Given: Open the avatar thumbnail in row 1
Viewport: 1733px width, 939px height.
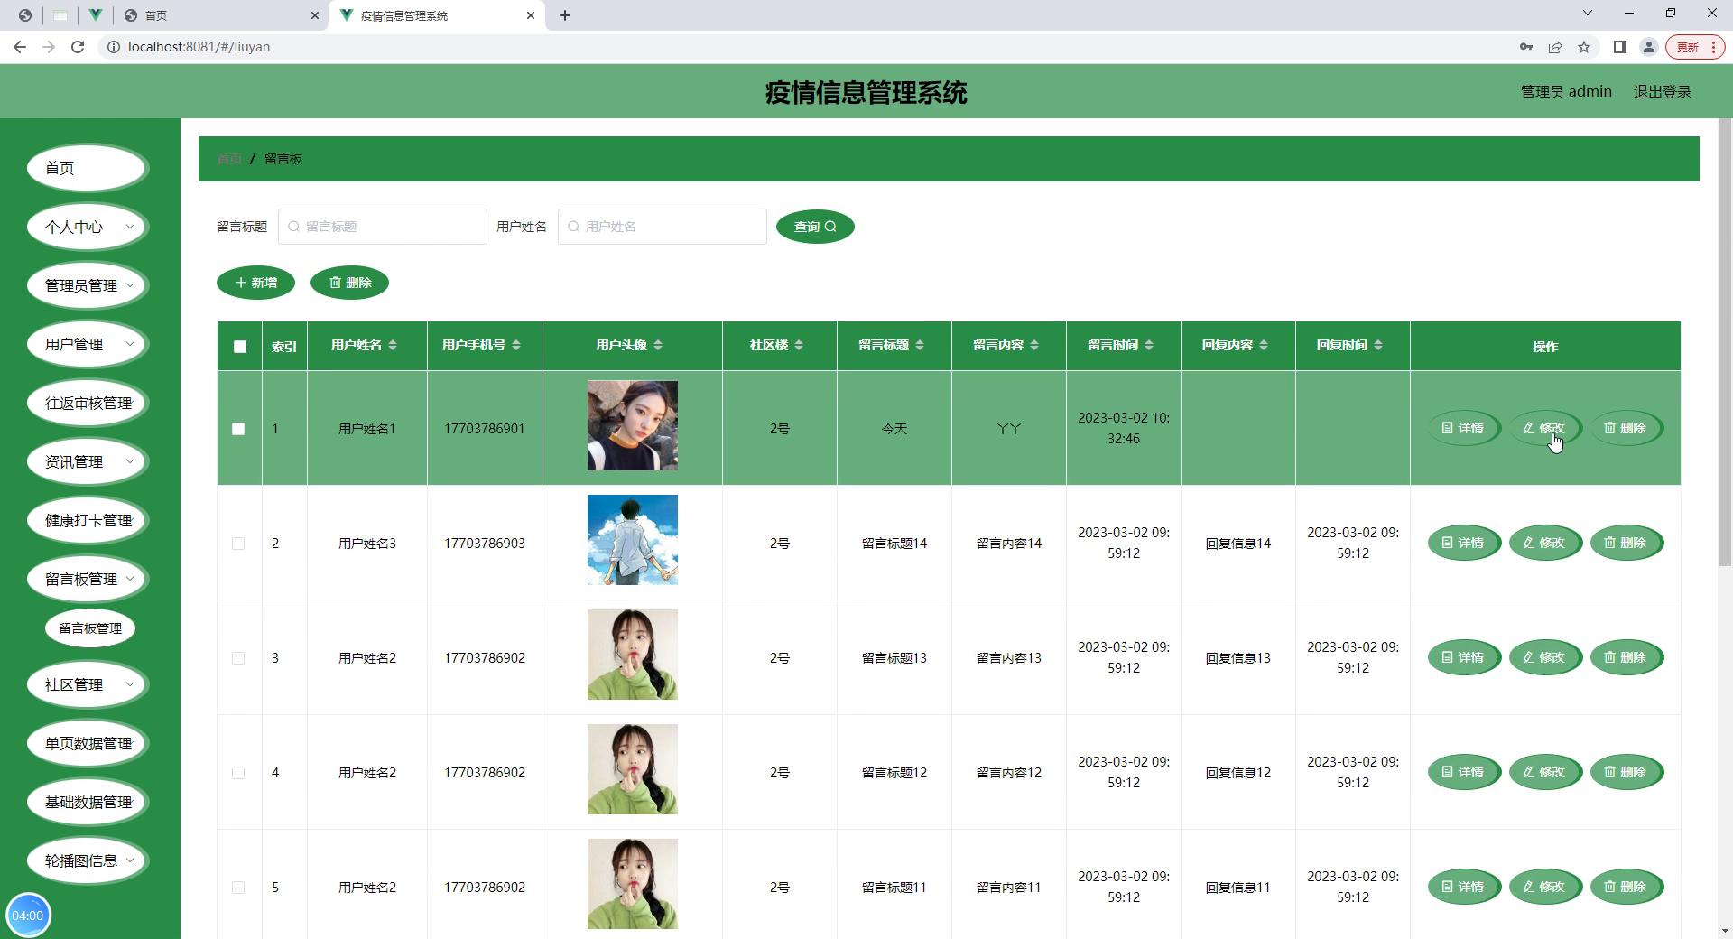Looking at the screenshot, I should [632, 425].
